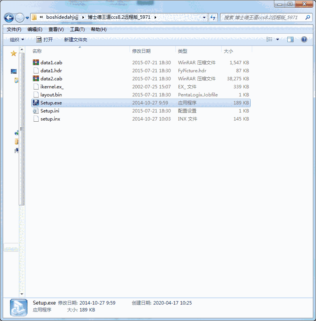316x321 pixels.
Task: Refresh the folder view
Action: pos(213,18)
